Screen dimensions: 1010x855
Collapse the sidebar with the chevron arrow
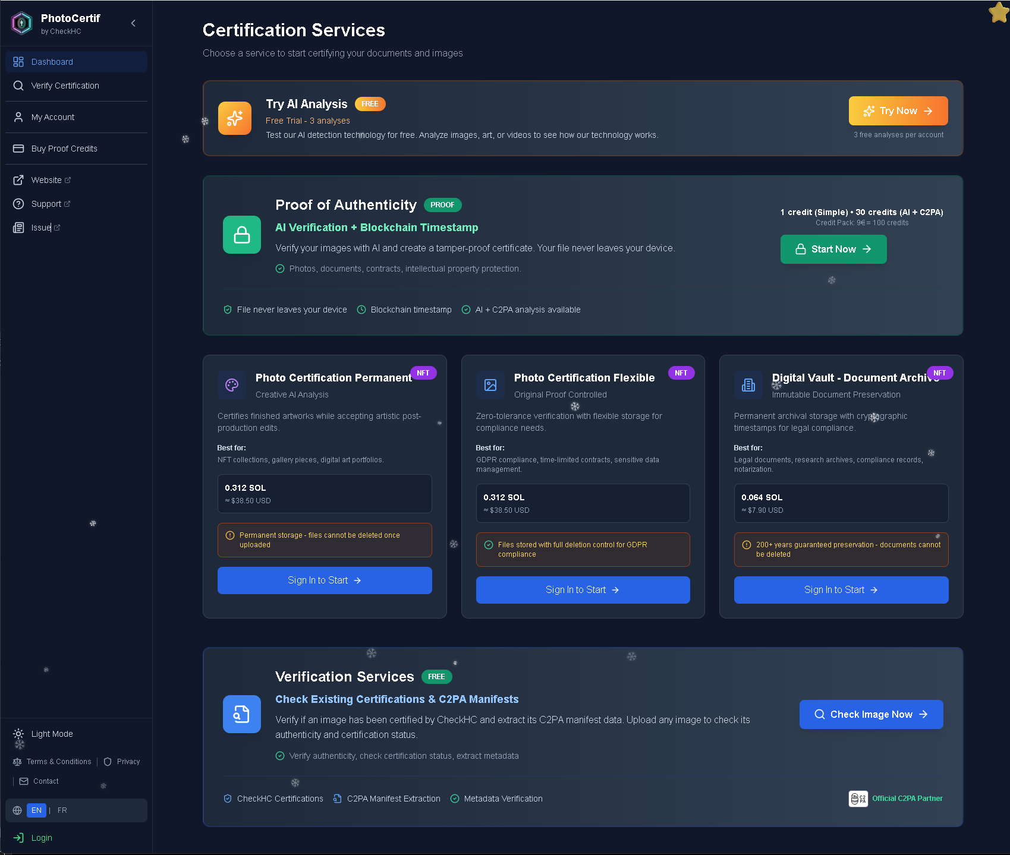tap(133, 23)
